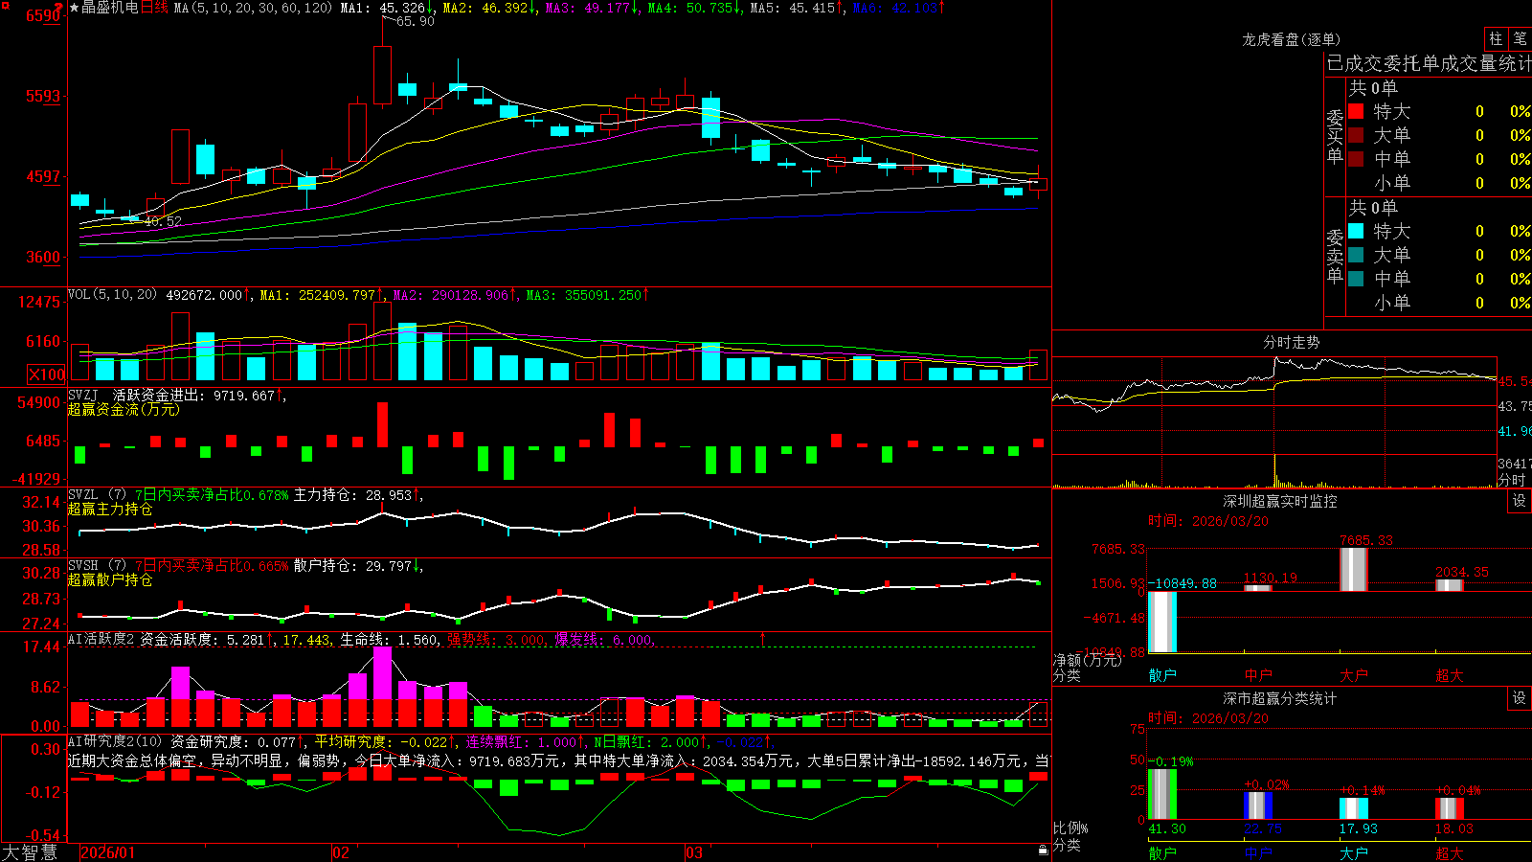This screenshot has height=862, width=1532.
Task: Click the teal 大单 sell-order swatch
Action: (x=1356, y=255)
